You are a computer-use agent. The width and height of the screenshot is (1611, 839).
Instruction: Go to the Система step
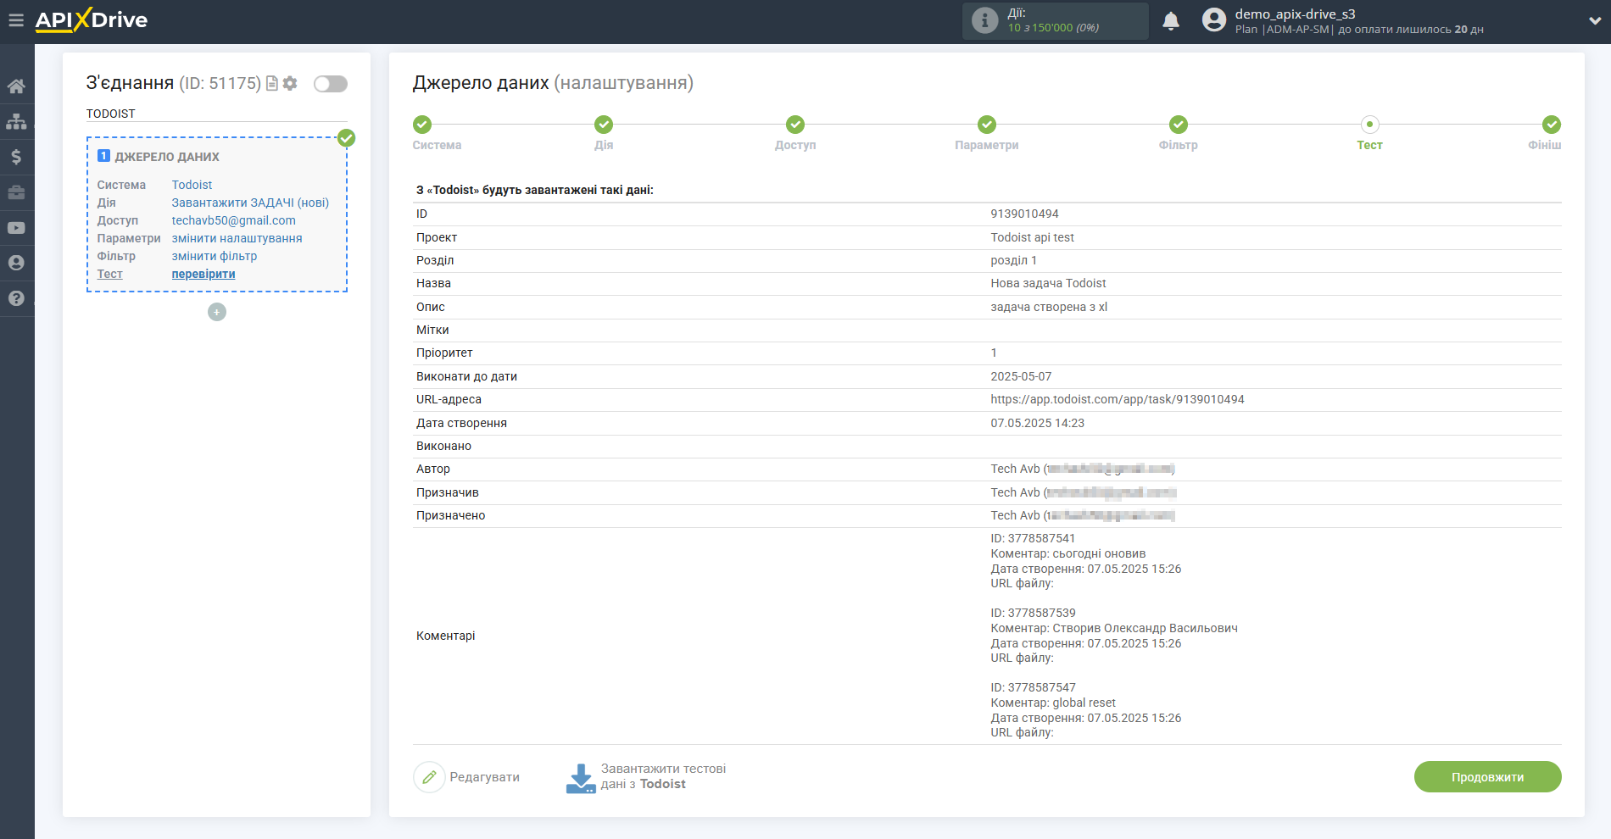click(x=437, y=134)
